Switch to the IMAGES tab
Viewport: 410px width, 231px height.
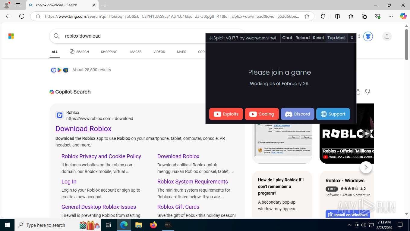135,52
